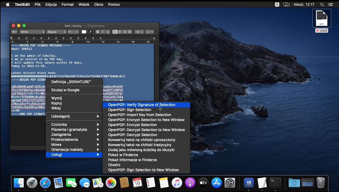Launch Terminal from the dock
Screen dimensions: 339x192
(x=275, y=183)
